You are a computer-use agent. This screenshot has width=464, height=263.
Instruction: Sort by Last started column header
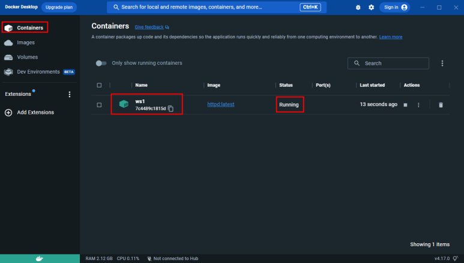coord(372,85)
